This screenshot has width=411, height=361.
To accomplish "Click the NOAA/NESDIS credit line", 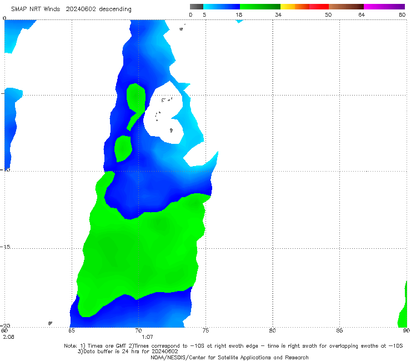I will coord(229,357).
